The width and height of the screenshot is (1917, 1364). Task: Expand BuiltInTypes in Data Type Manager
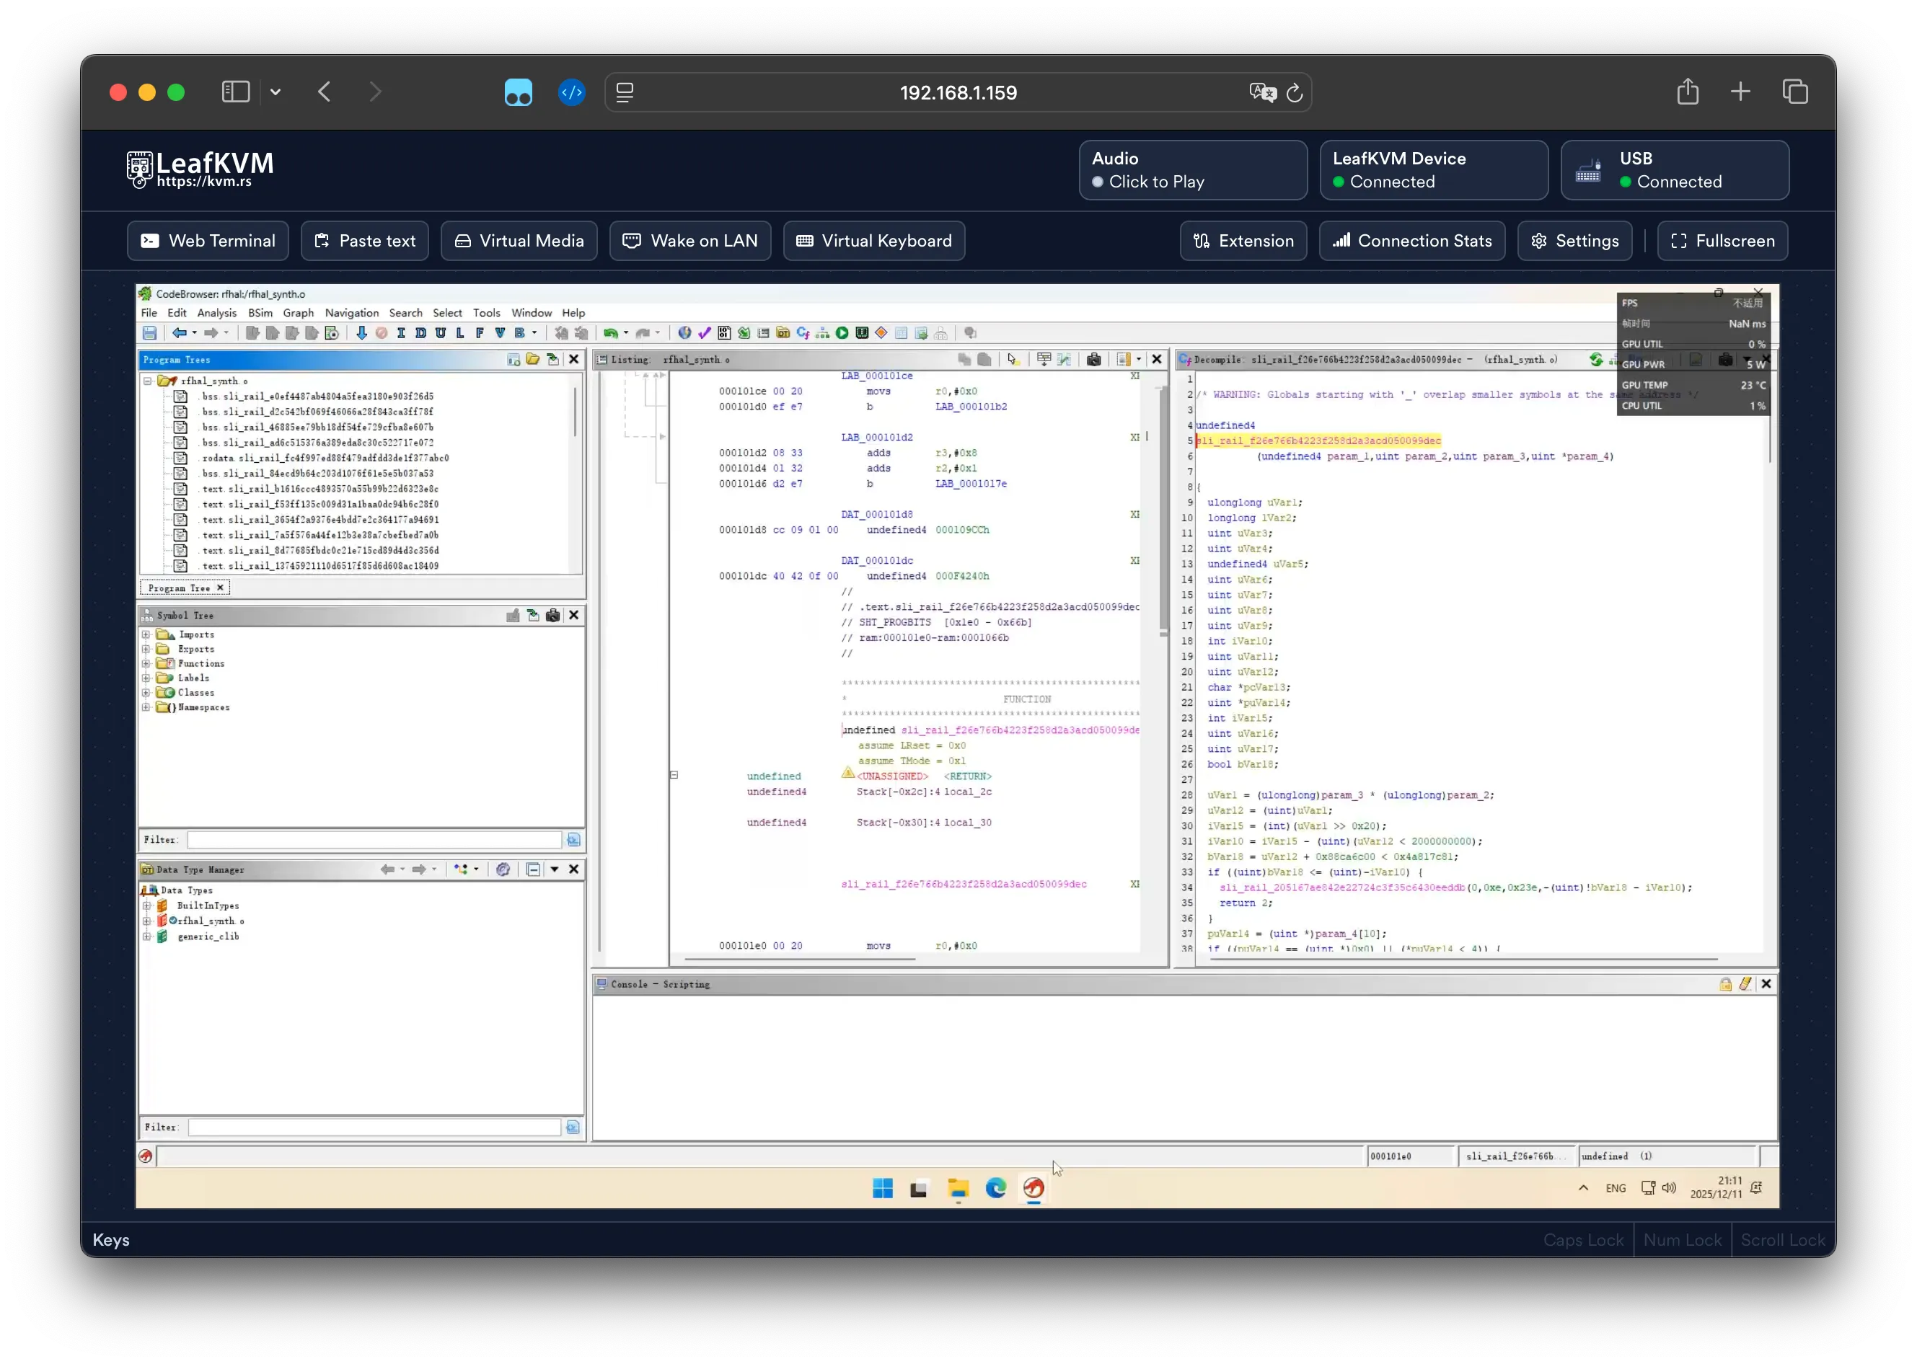pyautogui.click(x=147, y=905)
